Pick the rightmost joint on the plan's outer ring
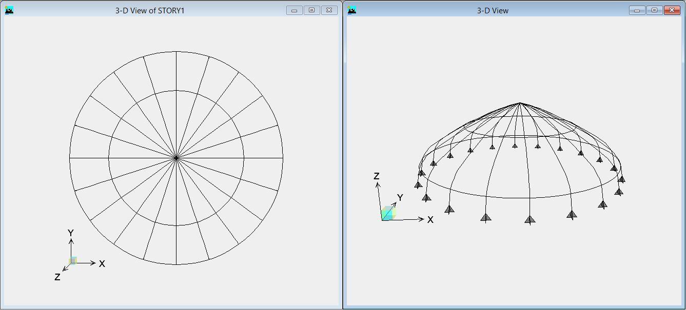 [x=283, y=158]
